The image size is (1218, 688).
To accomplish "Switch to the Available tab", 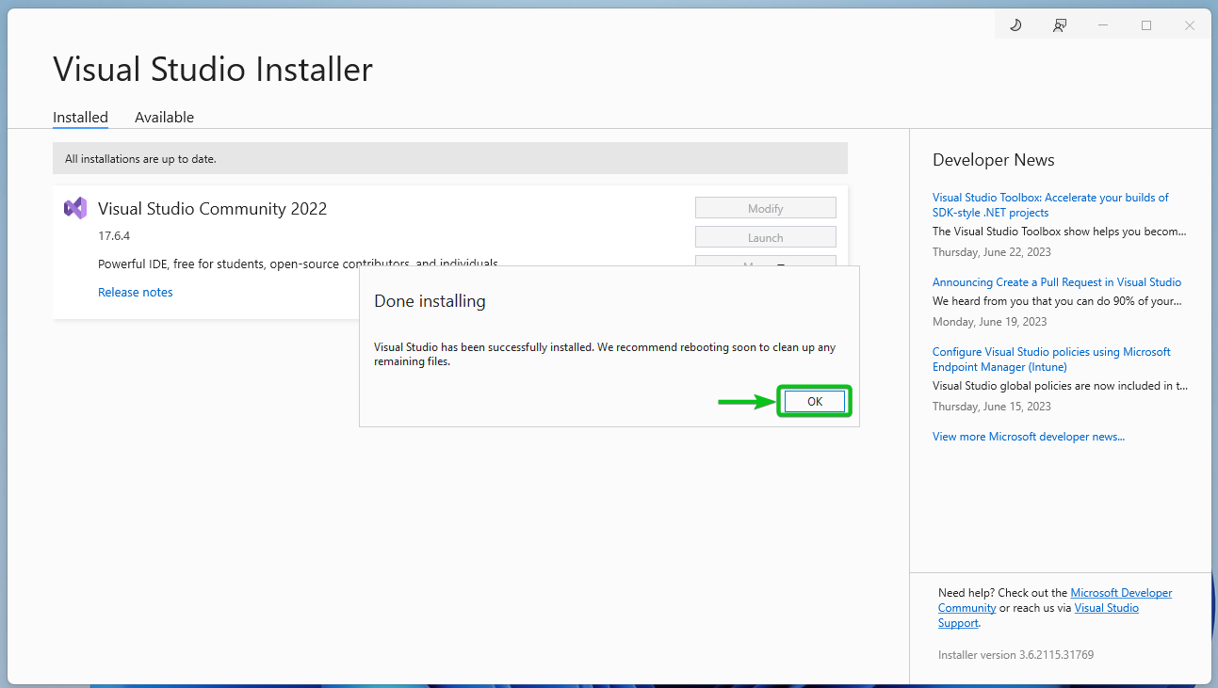I will point(164,118).
